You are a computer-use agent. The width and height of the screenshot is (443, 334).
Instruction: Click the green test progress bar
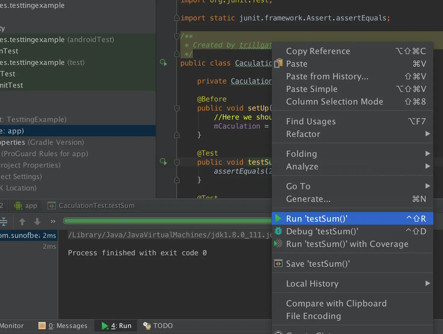coord(167,221)
